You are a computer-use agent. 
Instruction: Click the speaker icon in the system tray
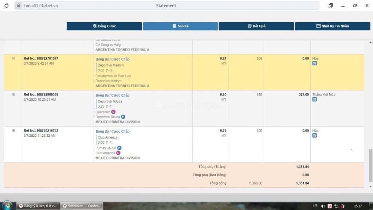coord(323,205)
